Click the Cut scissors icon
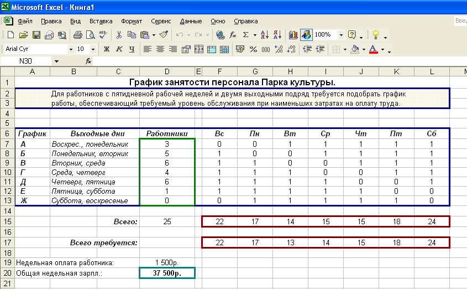 pos(118,35)
